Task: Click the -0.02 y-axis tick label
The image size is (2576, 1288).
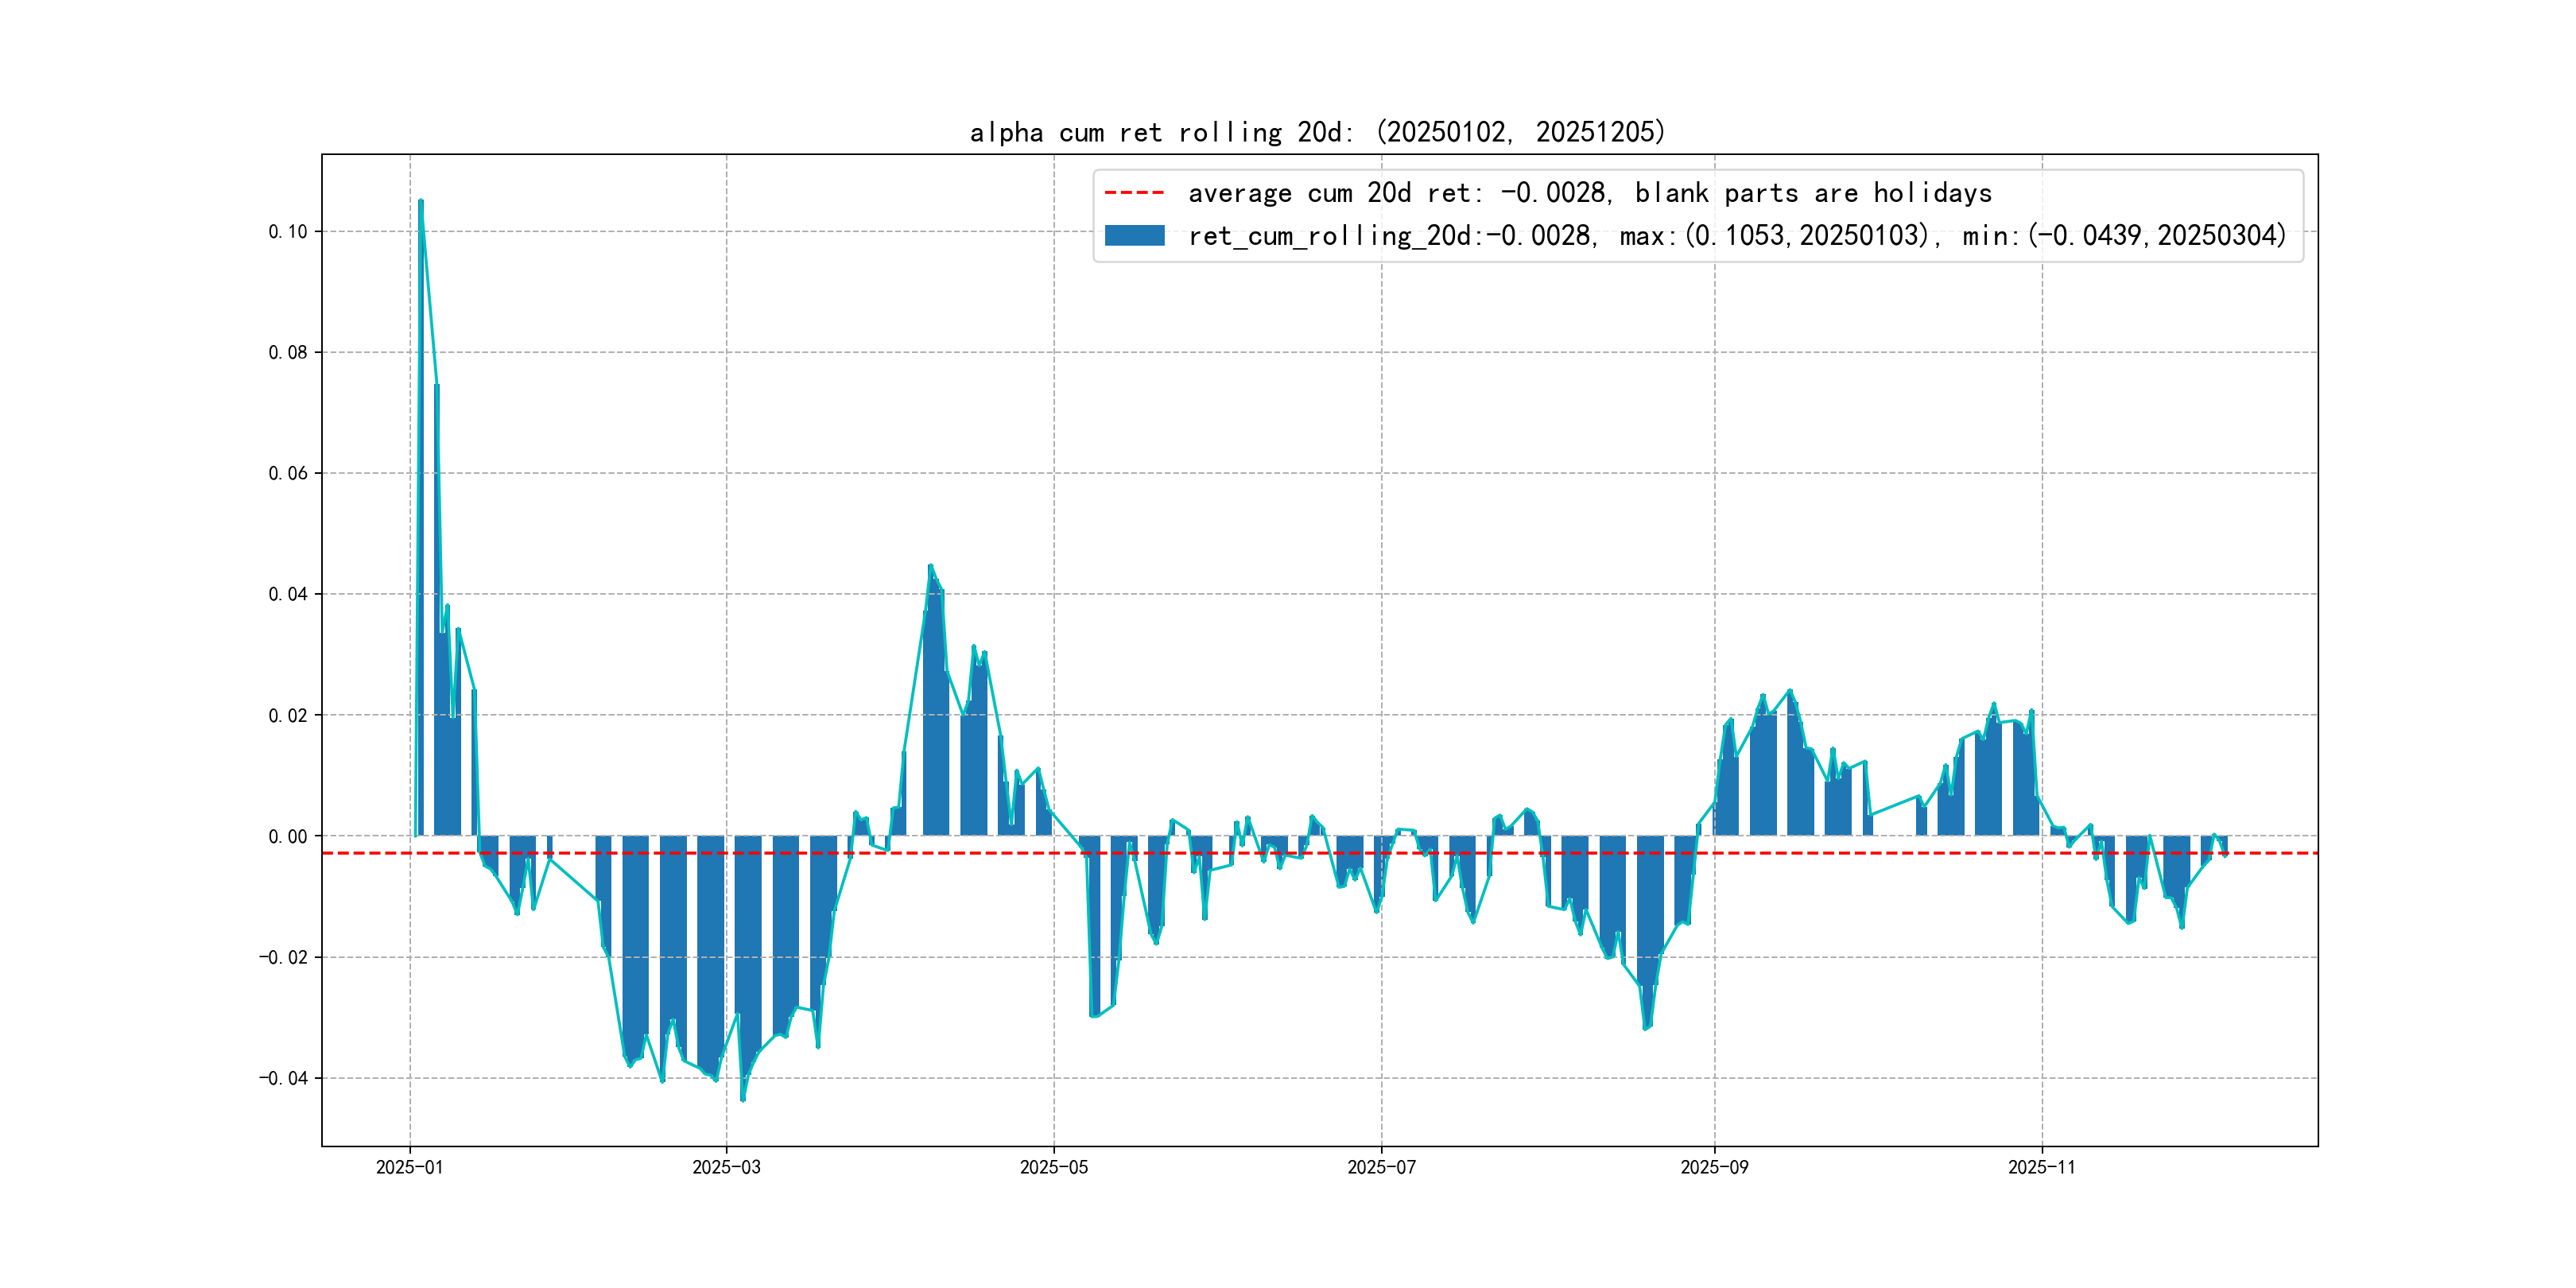Action: [x=283, y=957]
